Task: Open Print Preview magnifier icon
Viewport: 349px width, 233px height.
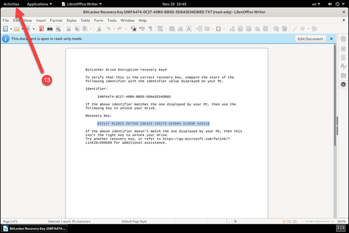Action: (x=58, y=29)
